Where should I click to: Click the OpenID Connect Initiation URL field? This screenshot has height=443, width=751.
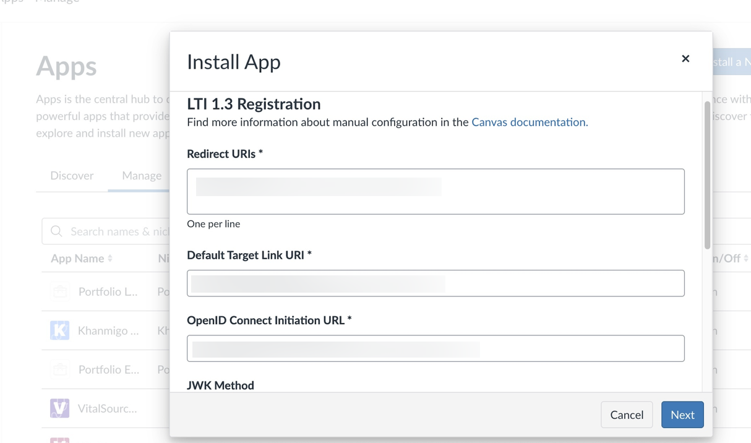pos(436,348)
